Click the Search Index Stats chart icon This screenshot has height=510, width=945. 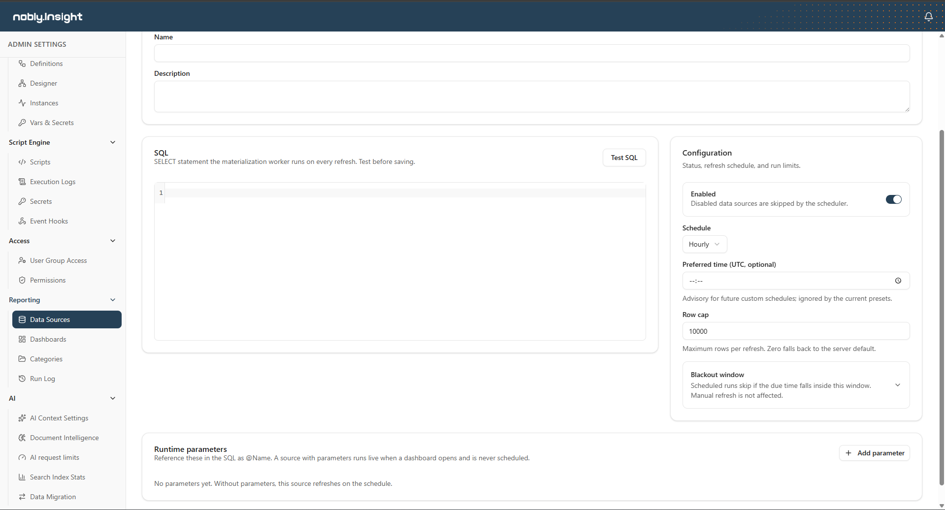click(x=22, y=477)
